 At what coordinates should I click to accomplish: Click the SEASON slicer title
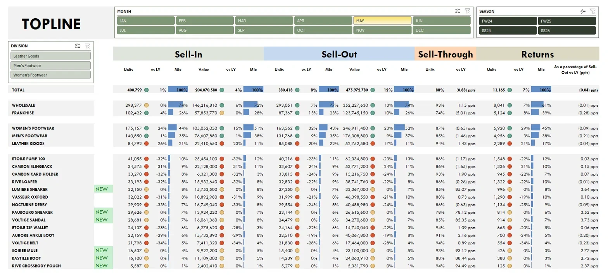pos(487,11)
